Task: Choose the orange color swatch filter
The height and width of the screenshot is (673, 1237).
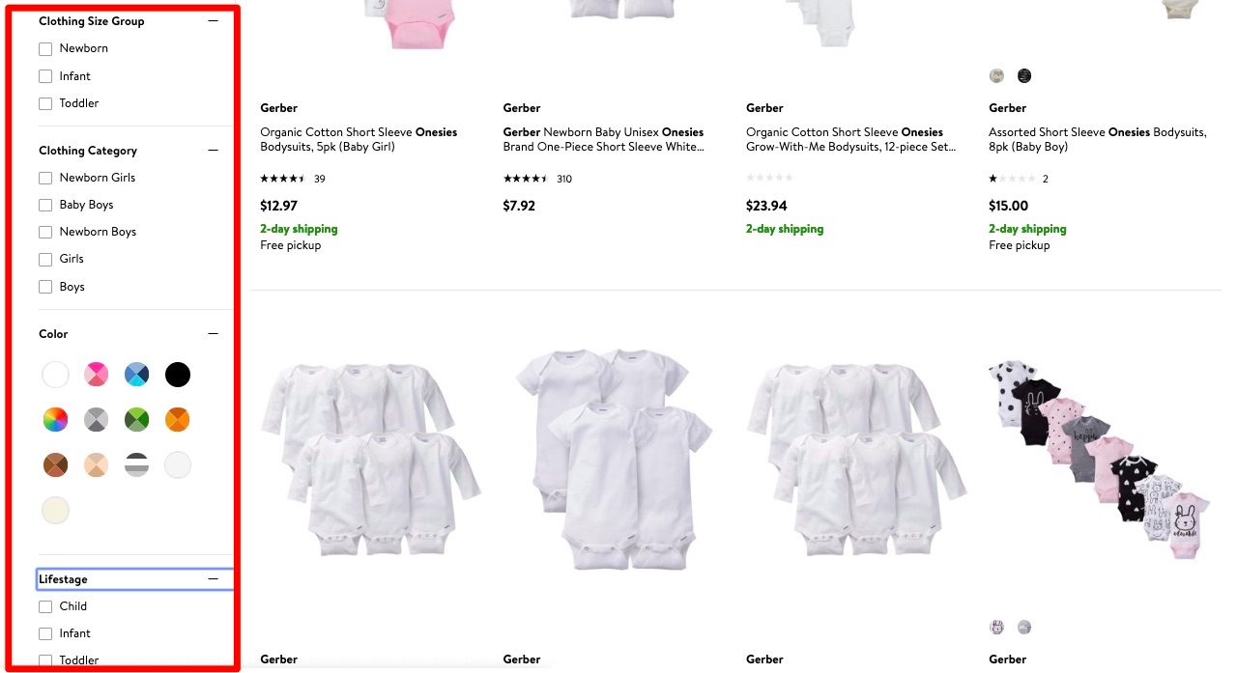Action: 178,419
